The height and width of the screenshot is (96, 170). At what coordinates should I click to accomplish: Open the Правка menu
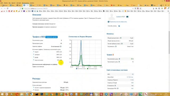(6, 3)
